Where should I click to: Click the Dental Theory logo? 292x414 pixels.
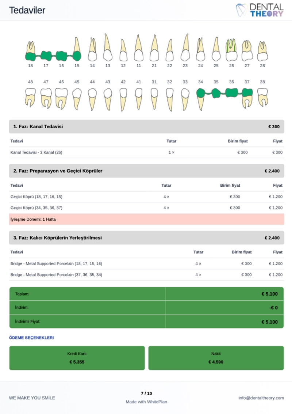[x=260, y=10]
